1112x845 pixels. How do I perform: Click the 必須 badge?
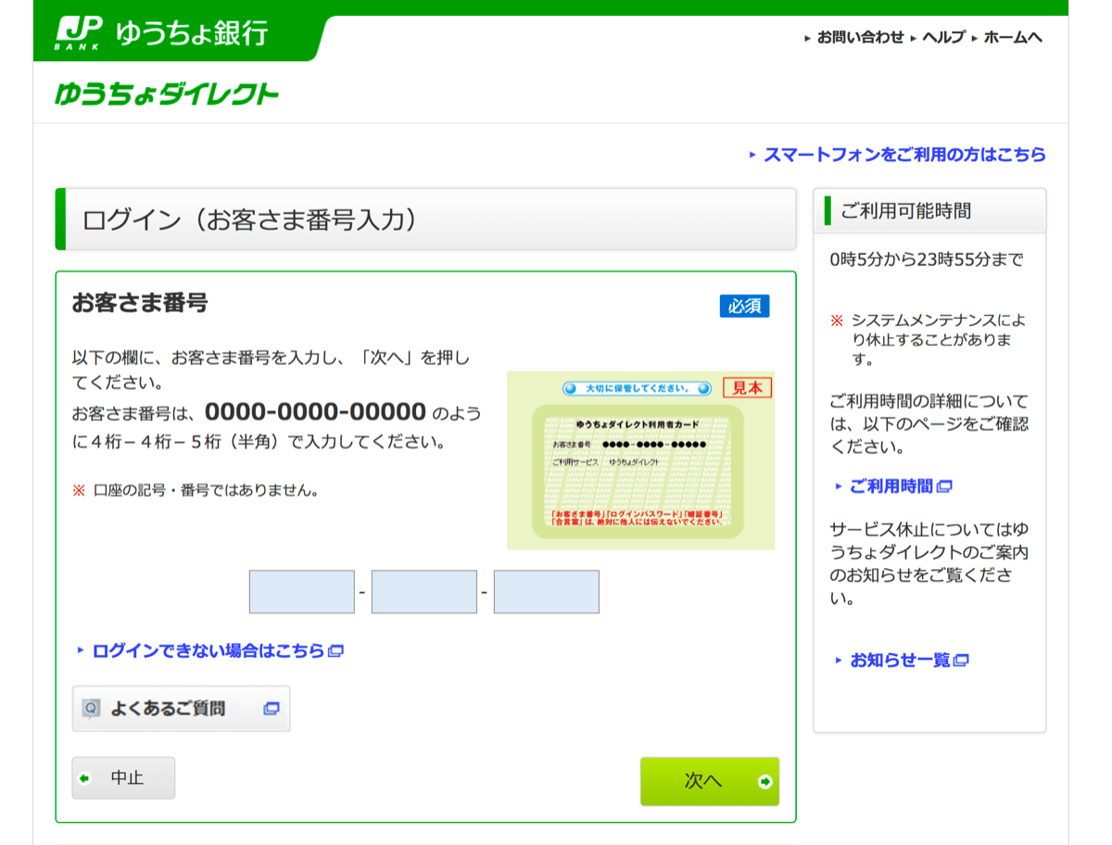(x=744, y=306)
